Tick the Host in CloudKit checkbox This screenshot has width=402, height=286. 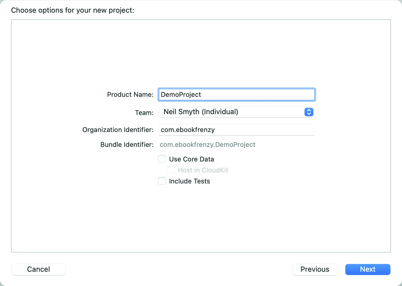pyautogui.click(x=171, y=170)
